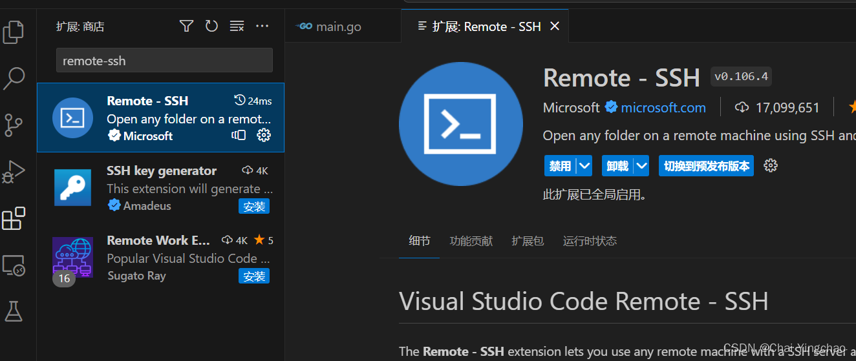Click the Remote Work extension pack icon

click(x=72, y=257)
